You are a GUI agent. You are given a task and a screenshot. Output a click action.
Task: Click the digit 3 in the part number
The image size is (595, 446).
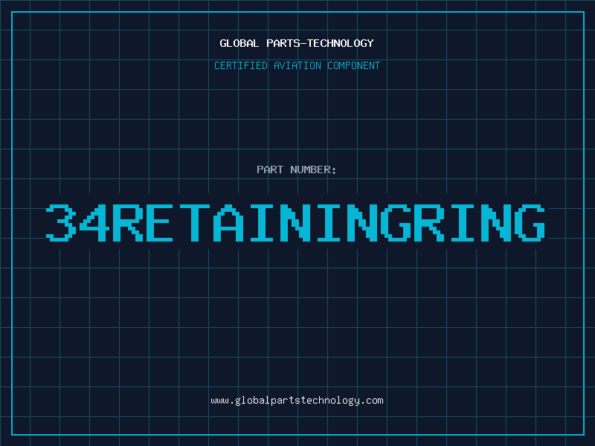[61, 222]
